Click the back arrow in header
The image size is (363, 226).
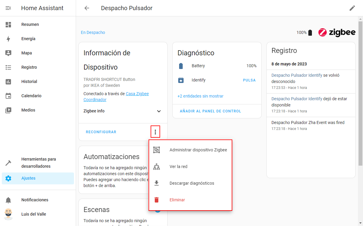(87, 8)
